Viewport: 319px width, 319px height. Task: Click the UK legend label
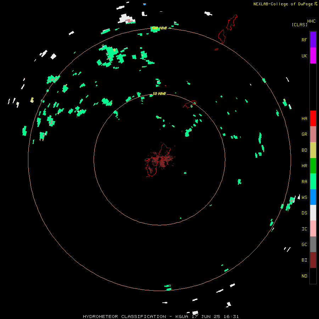click(304, 56)
